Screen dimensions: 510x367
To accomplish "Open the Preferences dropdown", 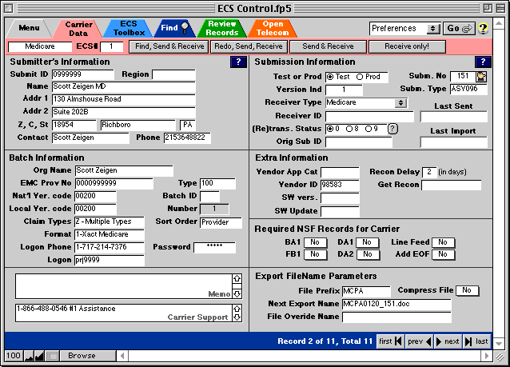I will (405, 28).
